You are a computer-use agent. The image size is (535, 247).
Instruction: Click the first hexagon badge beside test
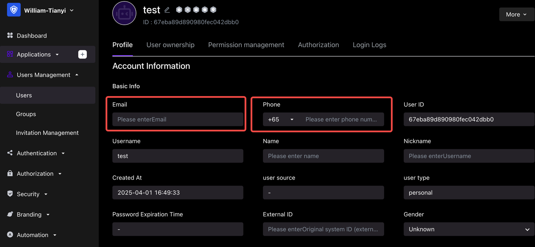(x=179, y=10)
